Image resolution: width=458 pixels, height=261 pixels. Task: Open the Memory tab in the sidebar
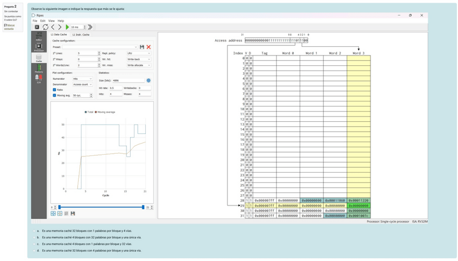click(x=39, y=68)
